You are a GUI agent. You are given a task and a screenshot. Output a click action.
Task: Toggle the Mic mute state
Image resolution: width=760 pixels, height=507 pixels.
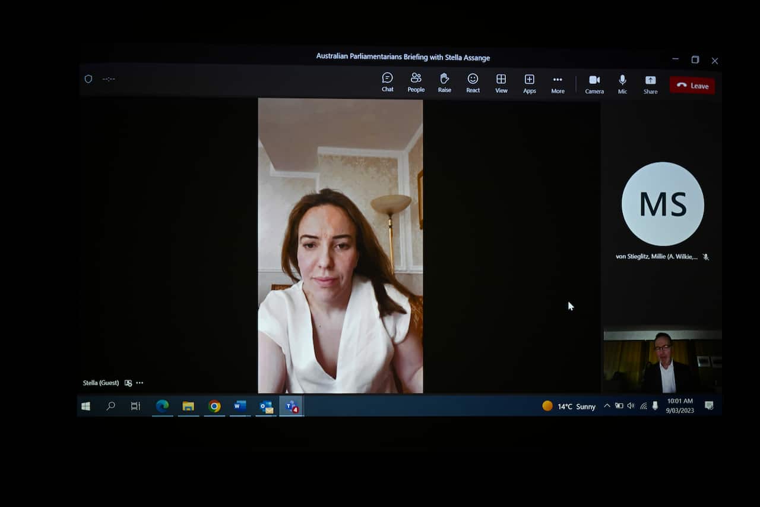pyautogui.click(x=622, y=83)
